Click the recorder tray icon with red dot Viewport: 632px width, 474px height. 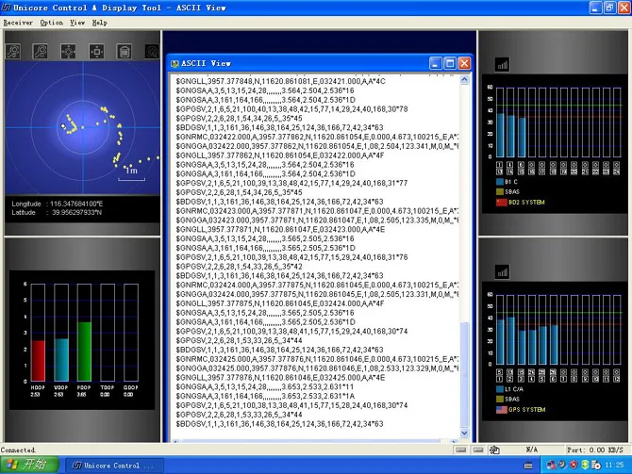point(596,466)
